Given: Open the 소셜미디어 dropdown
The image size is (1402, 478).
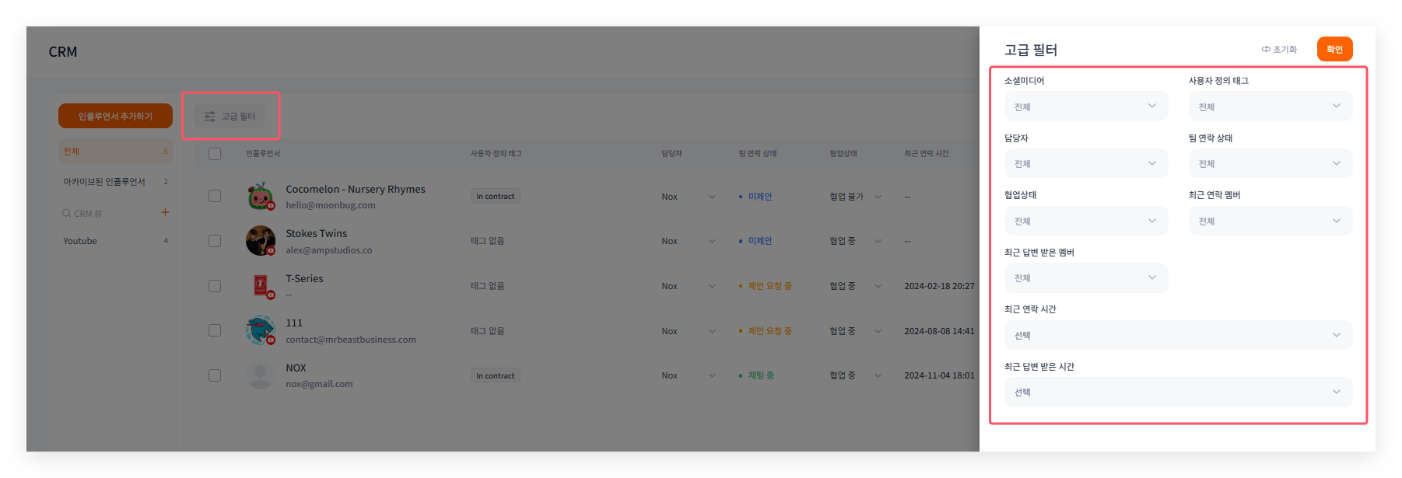Looking at the screenshot, I should (1085, 106).
